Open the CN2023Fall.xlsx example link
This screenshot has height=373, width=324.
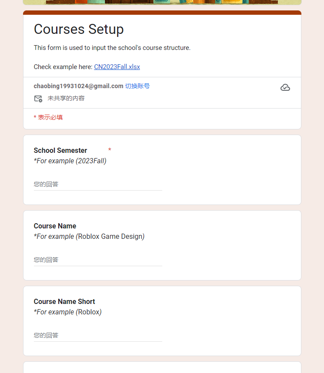tap(117, 67)
